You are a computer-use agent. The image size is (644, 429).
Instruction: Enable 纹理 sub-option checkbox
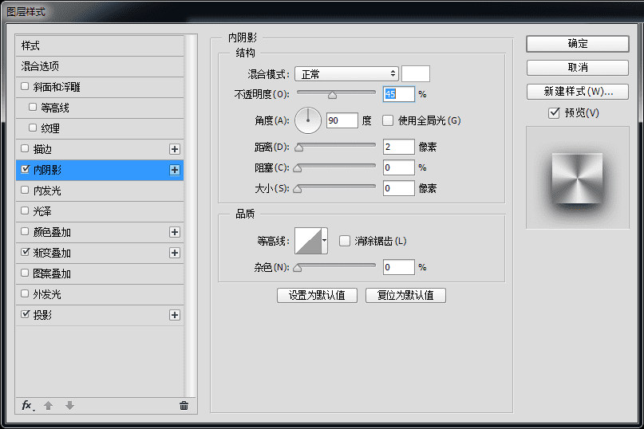(33, 128)
